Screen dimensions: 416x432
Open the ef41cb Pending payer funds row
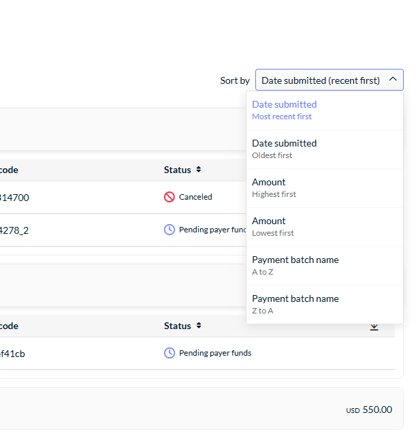click(197, 354)
